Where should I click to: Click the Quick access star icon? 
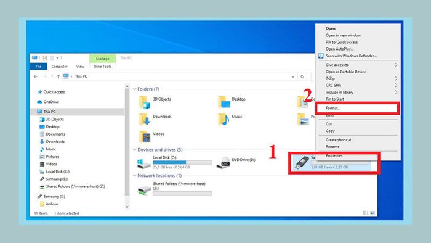39,92
